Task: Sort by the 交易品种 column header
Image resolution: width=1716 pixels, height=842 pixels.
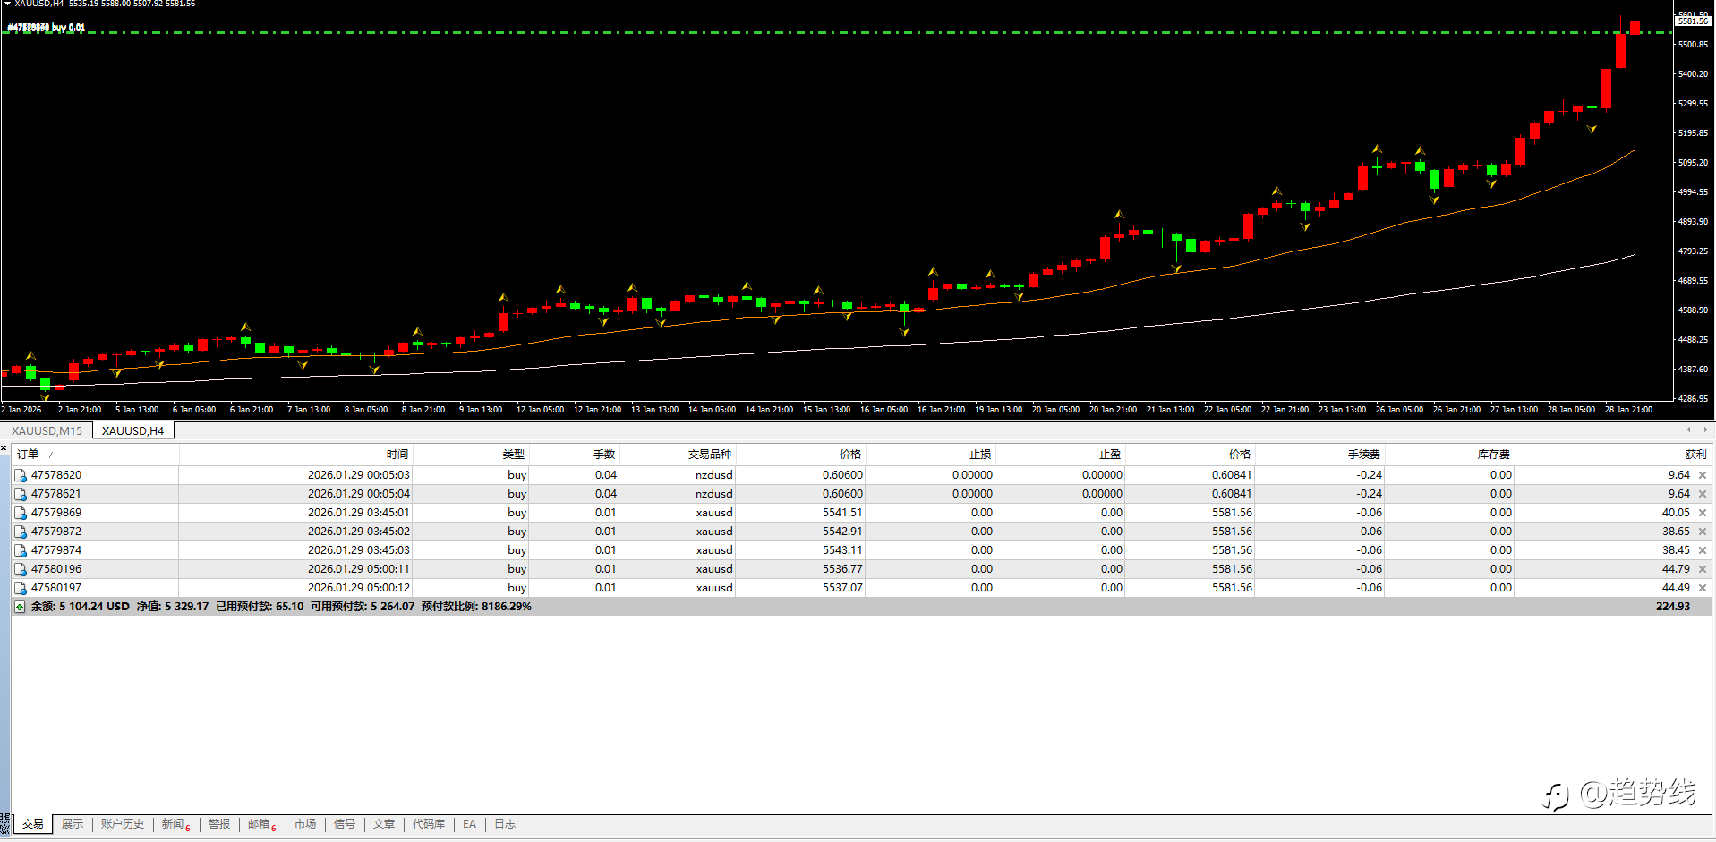Action: (677, 455)
